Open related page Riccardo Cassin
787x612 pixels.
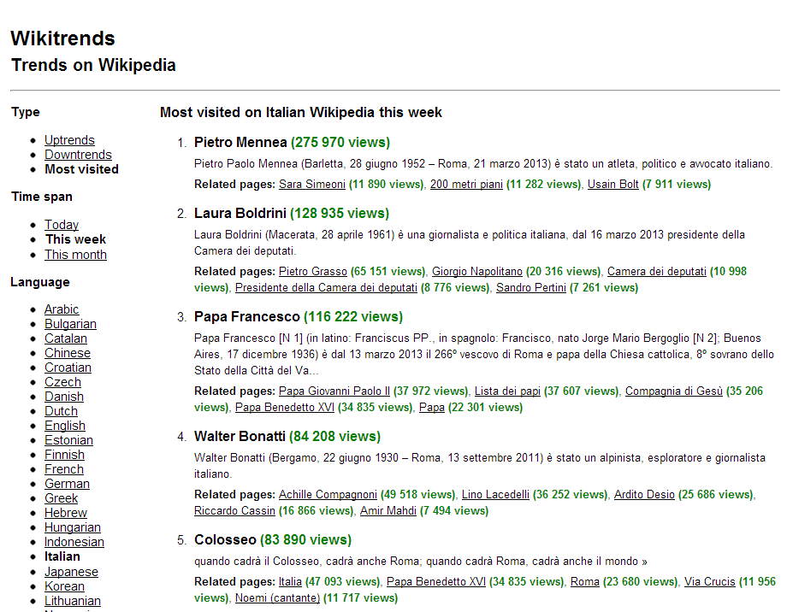(234, 510)
